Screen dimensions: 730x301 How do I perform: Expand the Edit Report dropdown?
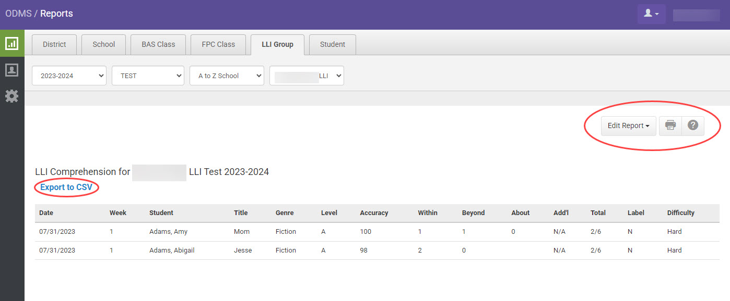coord(628,126)
